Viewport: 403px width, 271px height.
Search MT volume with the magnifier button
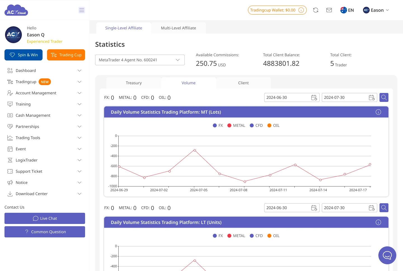(x=384, y=97)
